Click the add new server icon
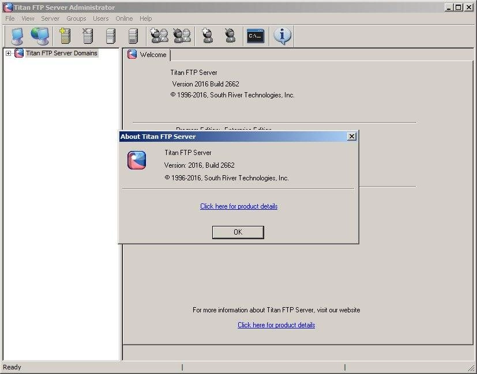 (65, 36)
